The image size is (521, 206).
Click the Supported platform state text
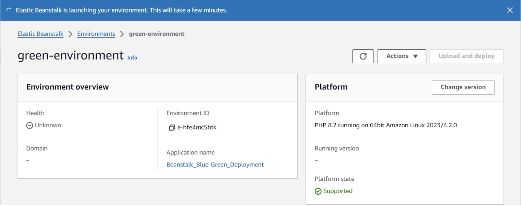pyautogui.click(x=338, y=191)
